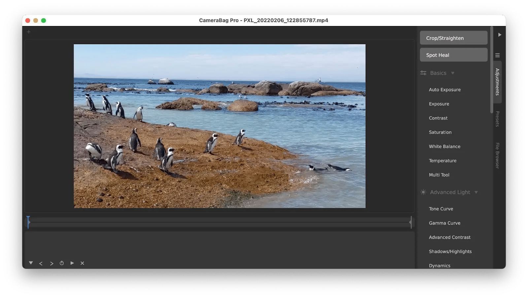Click the Basics sliders icon
This screenshot has height=298, width=528.
(x=423, y=73)
